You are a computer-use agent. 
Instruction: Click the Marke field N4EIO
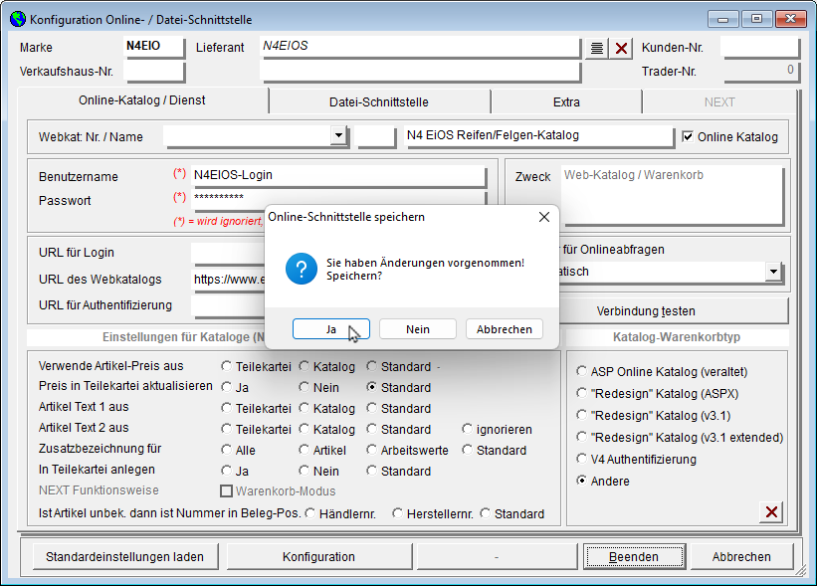(154, 47)
